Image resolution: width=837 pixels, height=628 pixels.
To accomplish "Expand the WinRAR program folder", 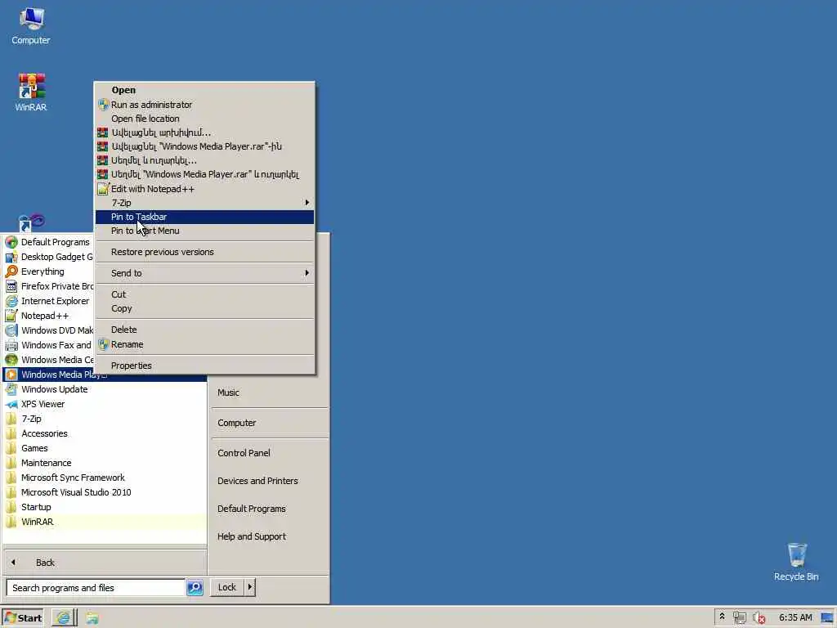I will coord(105,522).
